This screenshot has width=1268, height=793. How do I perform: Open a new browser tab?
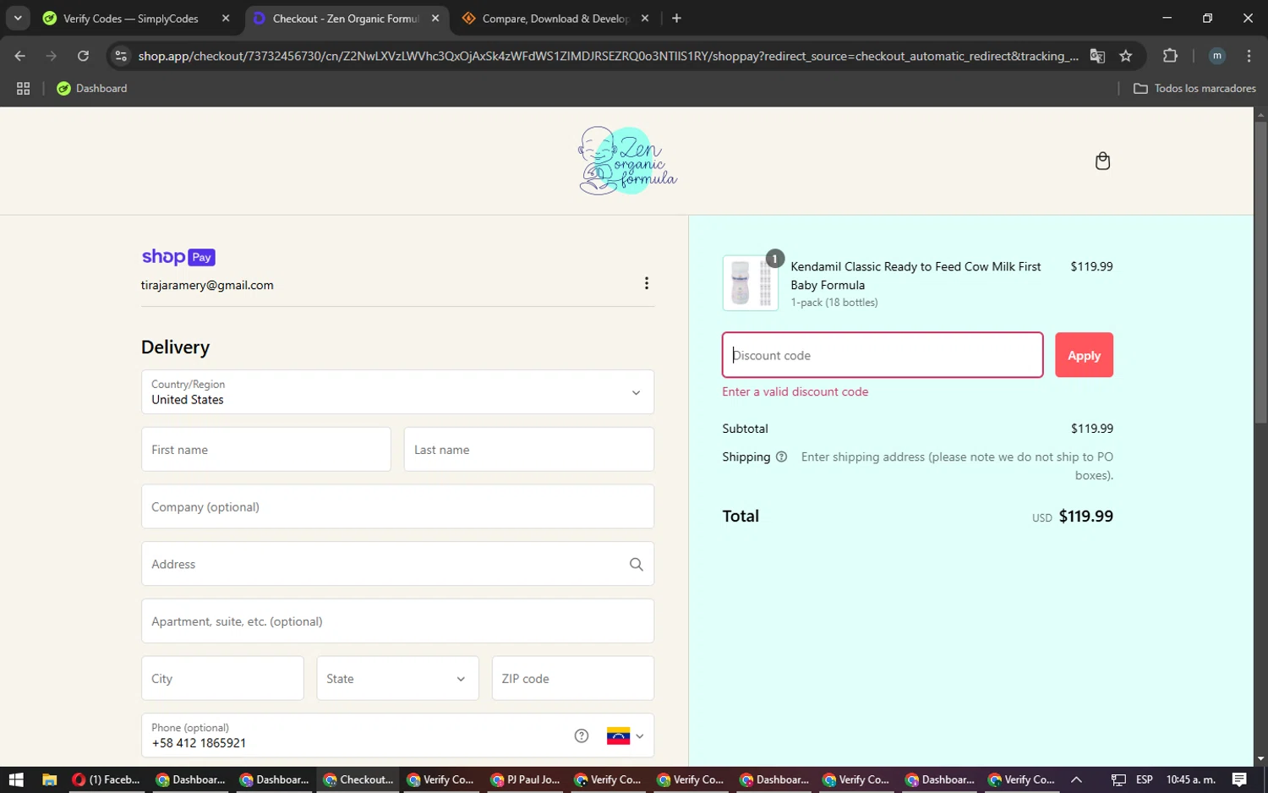pos(676,18)
